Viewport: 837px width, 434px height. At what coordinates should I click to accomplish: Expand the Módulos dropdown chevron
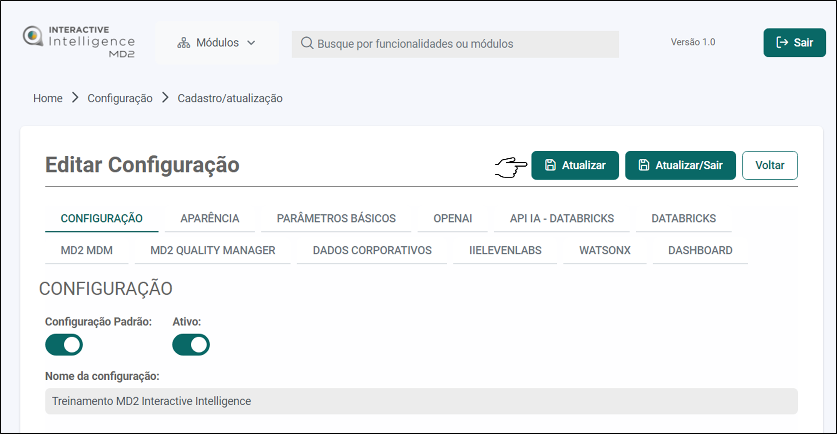(x=251, y=43)
